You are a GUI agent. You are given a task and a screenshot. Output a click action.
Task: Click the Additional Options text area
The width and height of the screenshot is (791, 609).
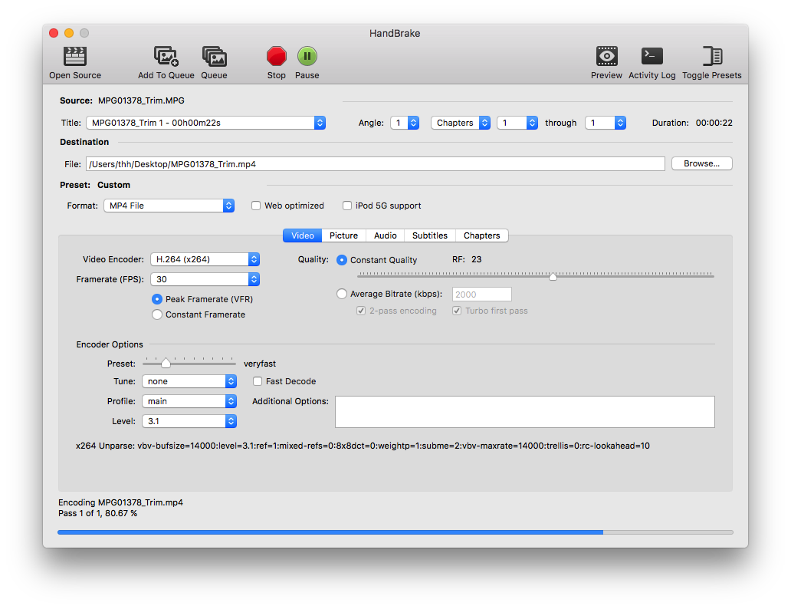pyautogui.click(x=524, y=412)
